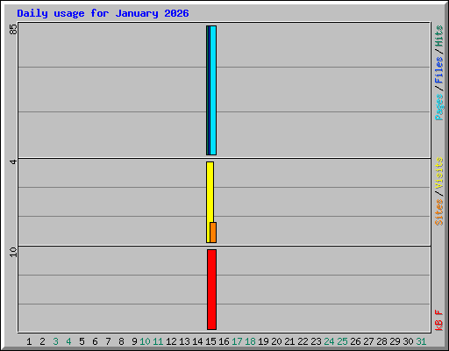Click the orange Sites bar for day 15
The width and height of the screenshot is (449, 351).
pyautogui.click(x=213, y=233)
